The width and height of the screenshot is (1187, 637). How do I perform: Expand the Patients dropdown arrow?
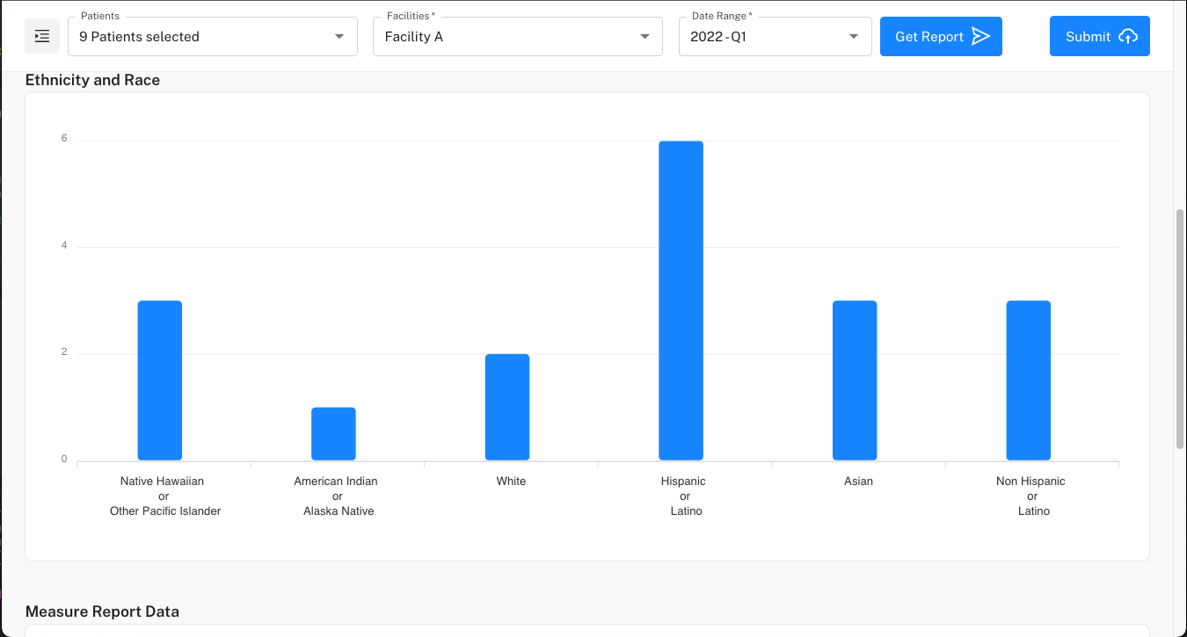point(339,37)
